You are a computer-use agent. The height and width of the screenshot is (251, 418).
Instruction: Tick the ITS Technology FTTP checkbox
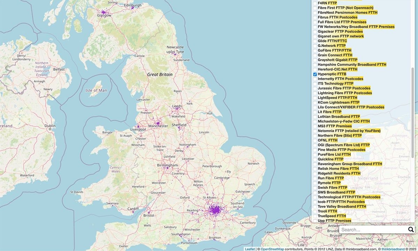(315, 84)
